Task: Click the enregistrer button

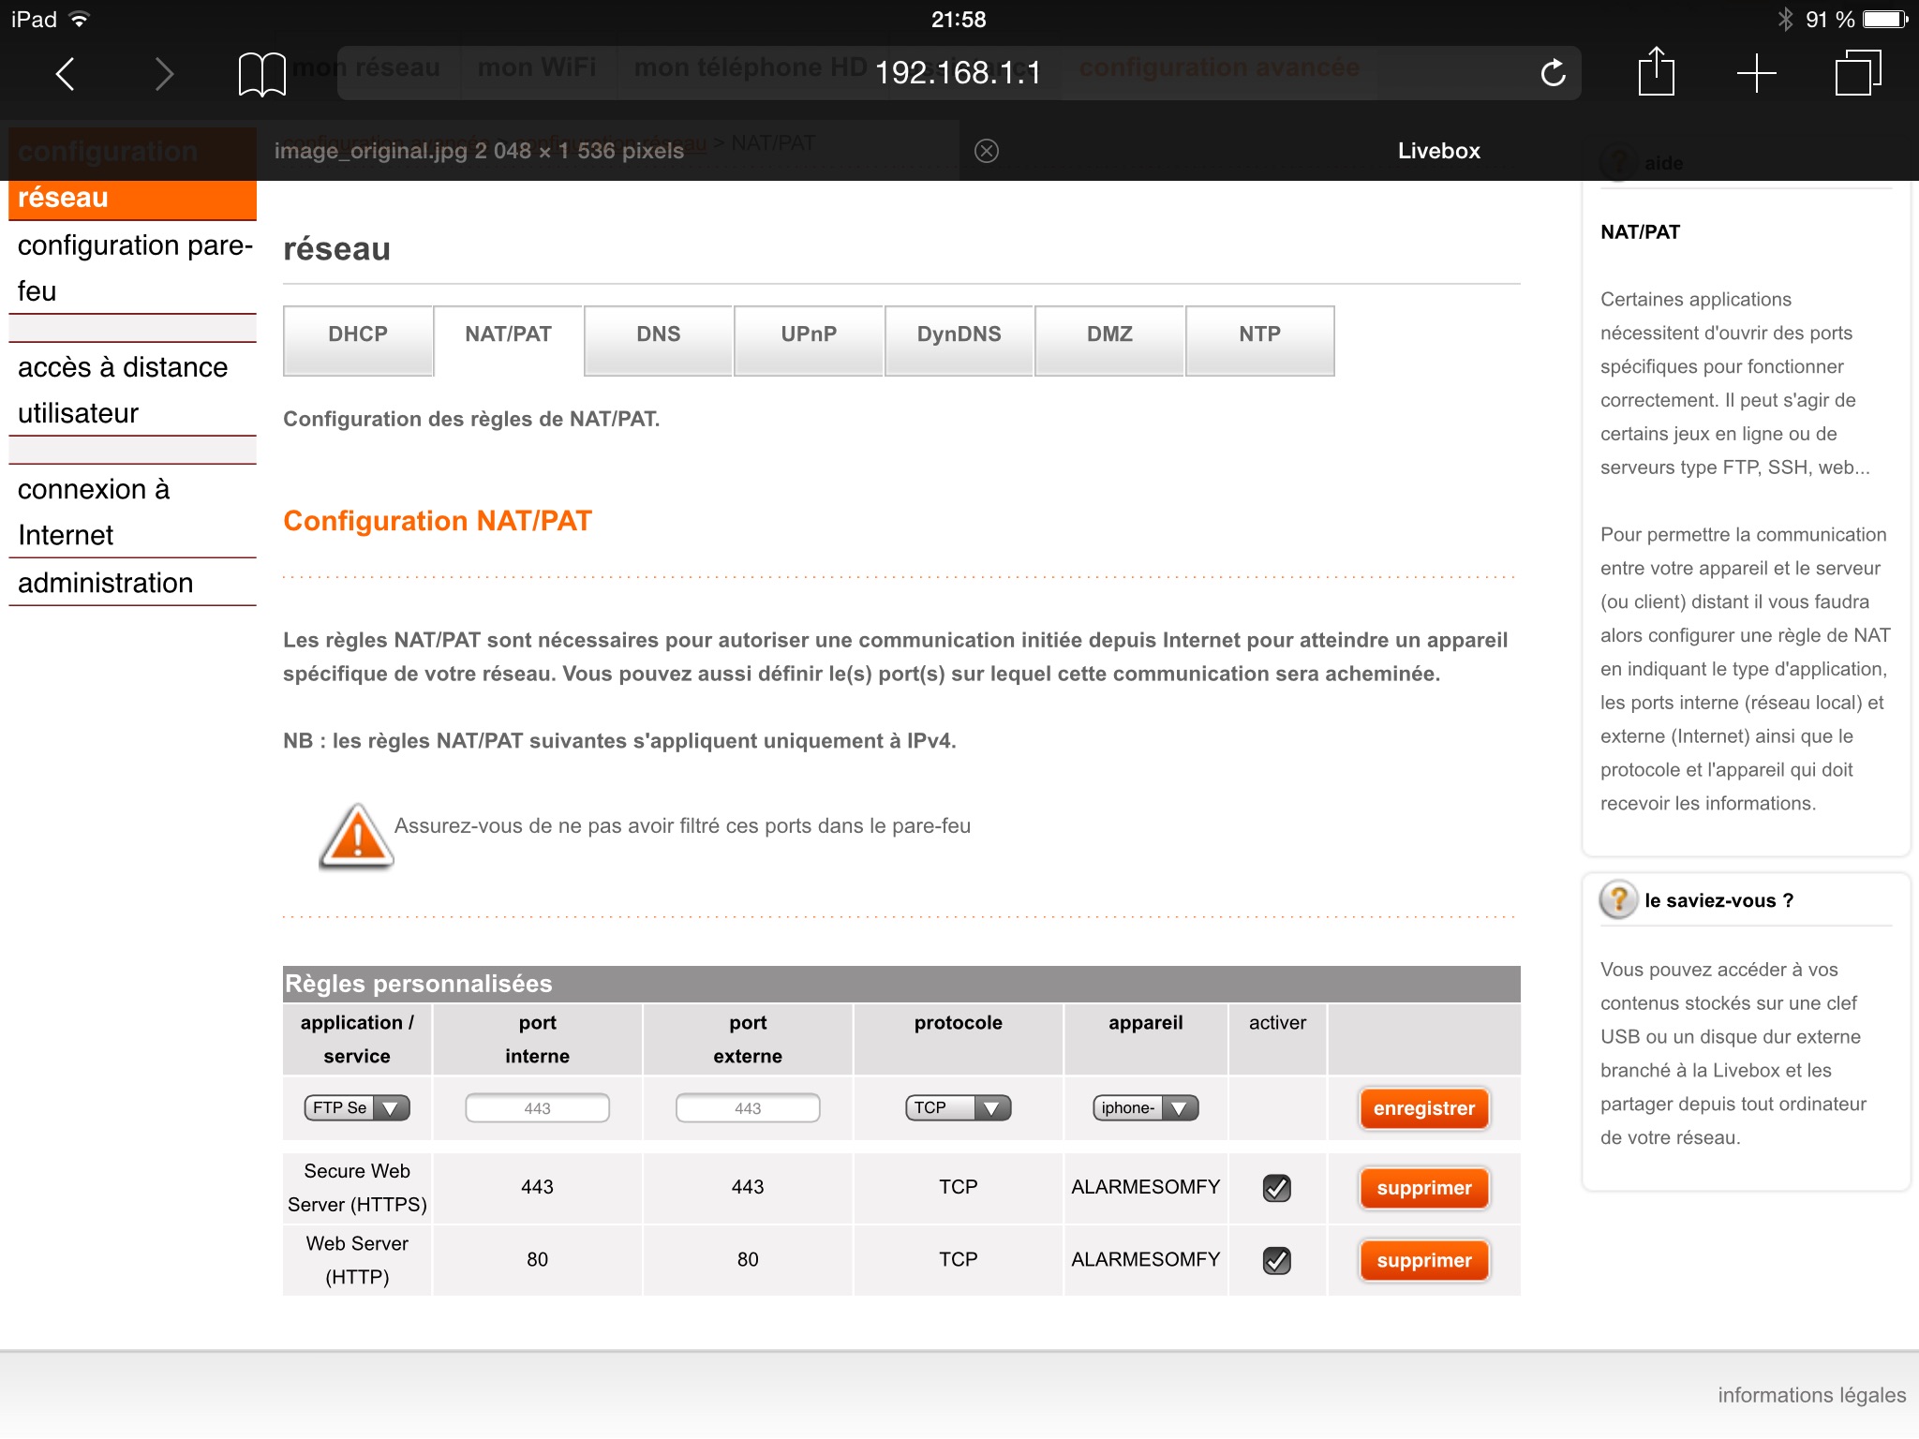Action: click(x=1423, y=1108)
